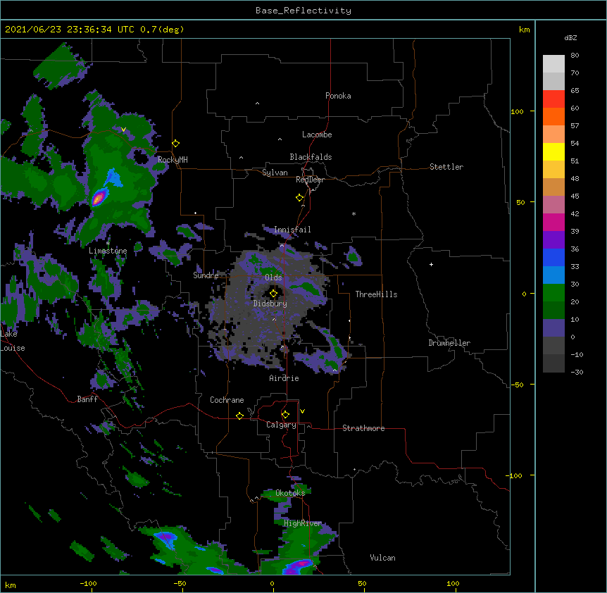Click the white asterisk marker east of Innisfail
The height and width of the screenshot is (593, 607).
(353, 213)
